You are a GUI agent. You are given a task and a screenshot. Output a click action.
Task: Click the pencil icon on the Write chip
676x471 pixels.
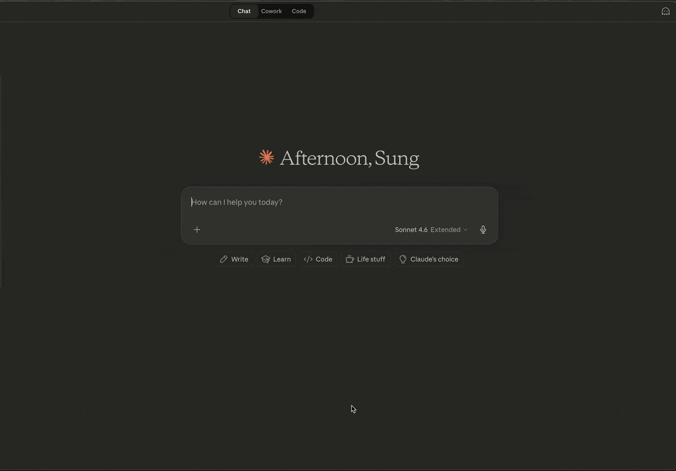pos(224,259)
